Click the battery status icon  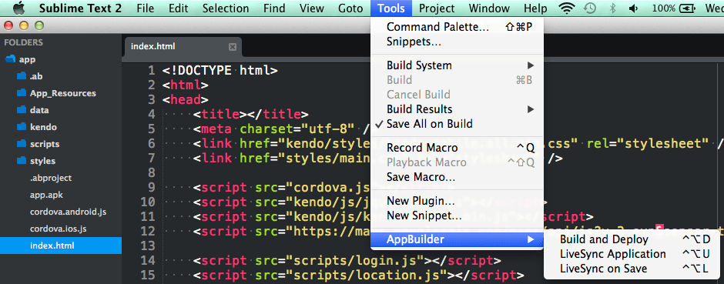688,8
